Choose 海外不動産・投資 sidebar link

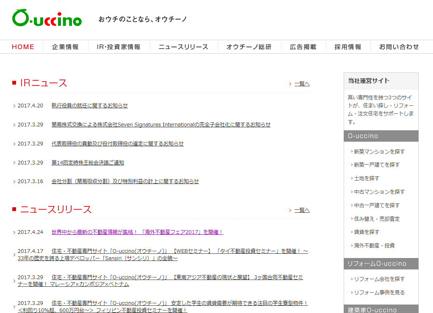point(374,246)
